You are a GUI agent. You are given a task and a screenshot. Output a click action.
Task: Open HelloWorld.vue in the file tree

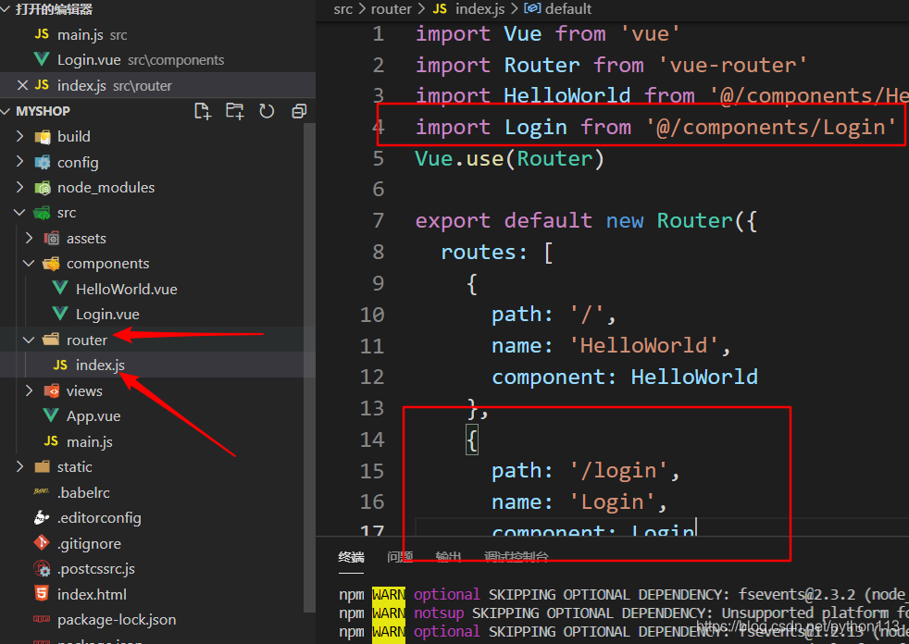[127, 290]
